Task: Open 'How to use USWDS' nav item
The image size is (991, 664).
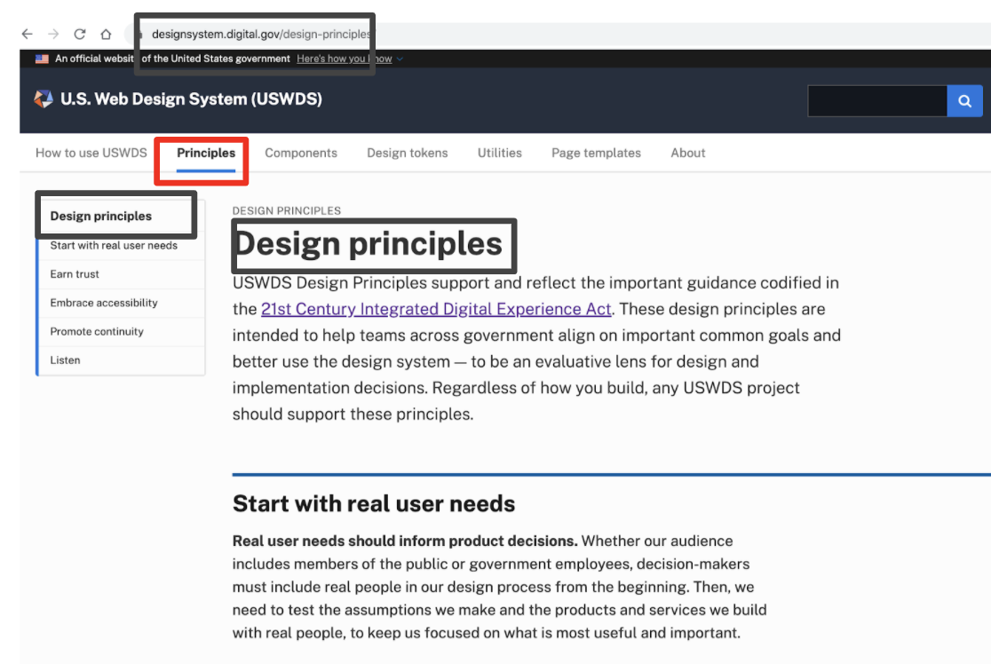Action: [91, 153]
